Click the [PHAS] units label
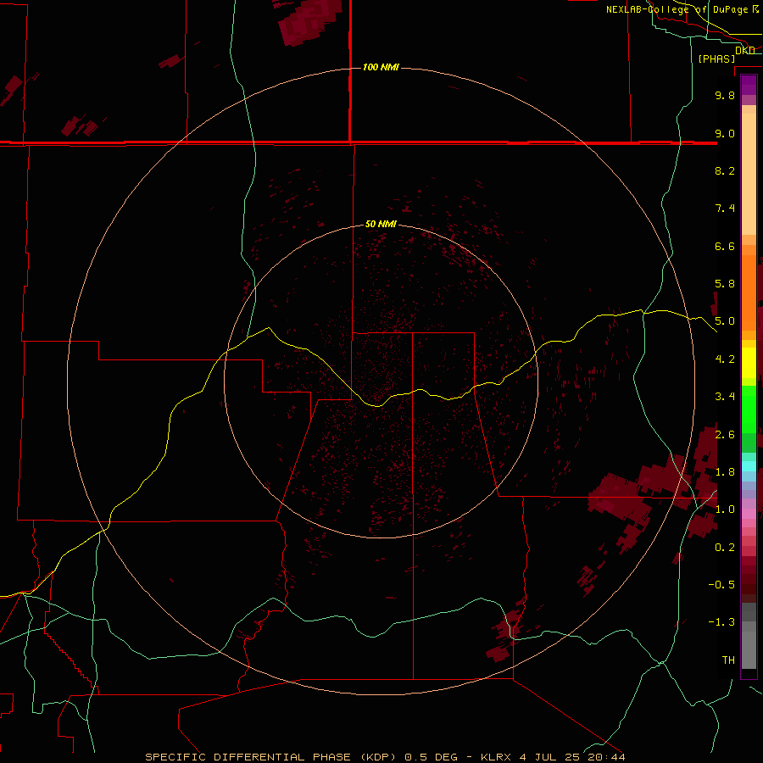 (x=716, y=58)
